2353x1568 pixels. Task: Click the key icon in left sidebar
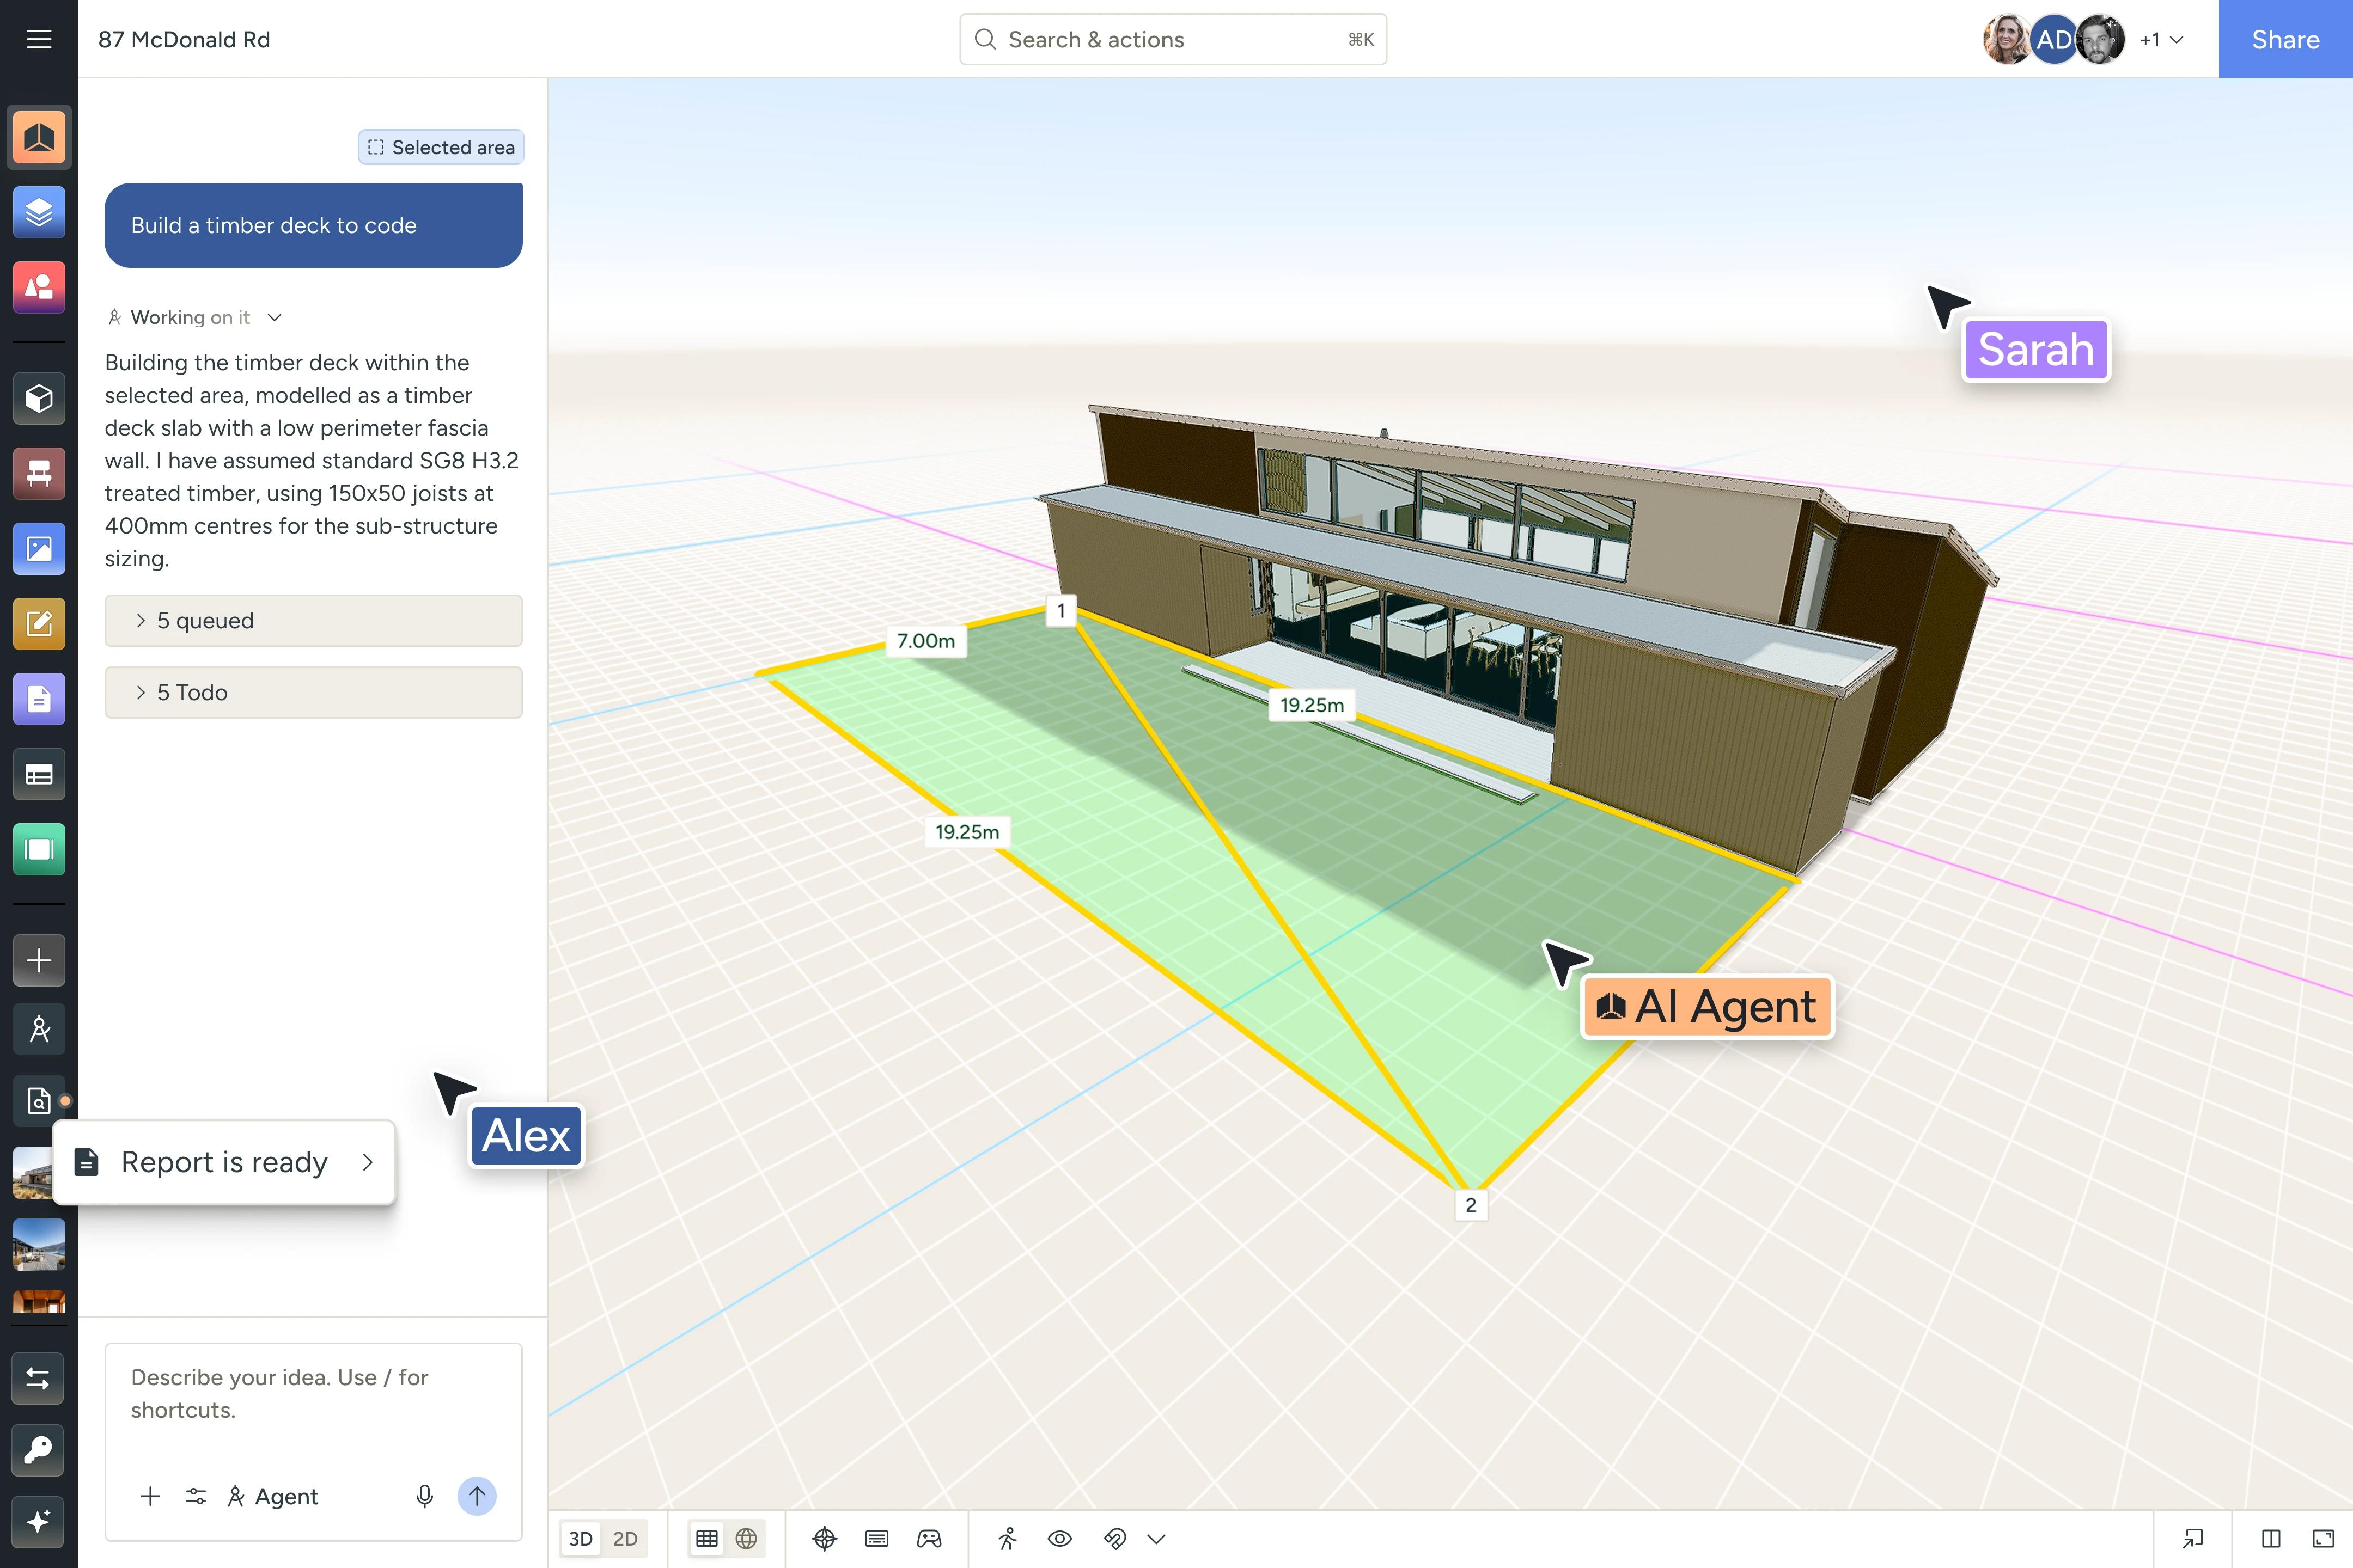coord(39,1450)
